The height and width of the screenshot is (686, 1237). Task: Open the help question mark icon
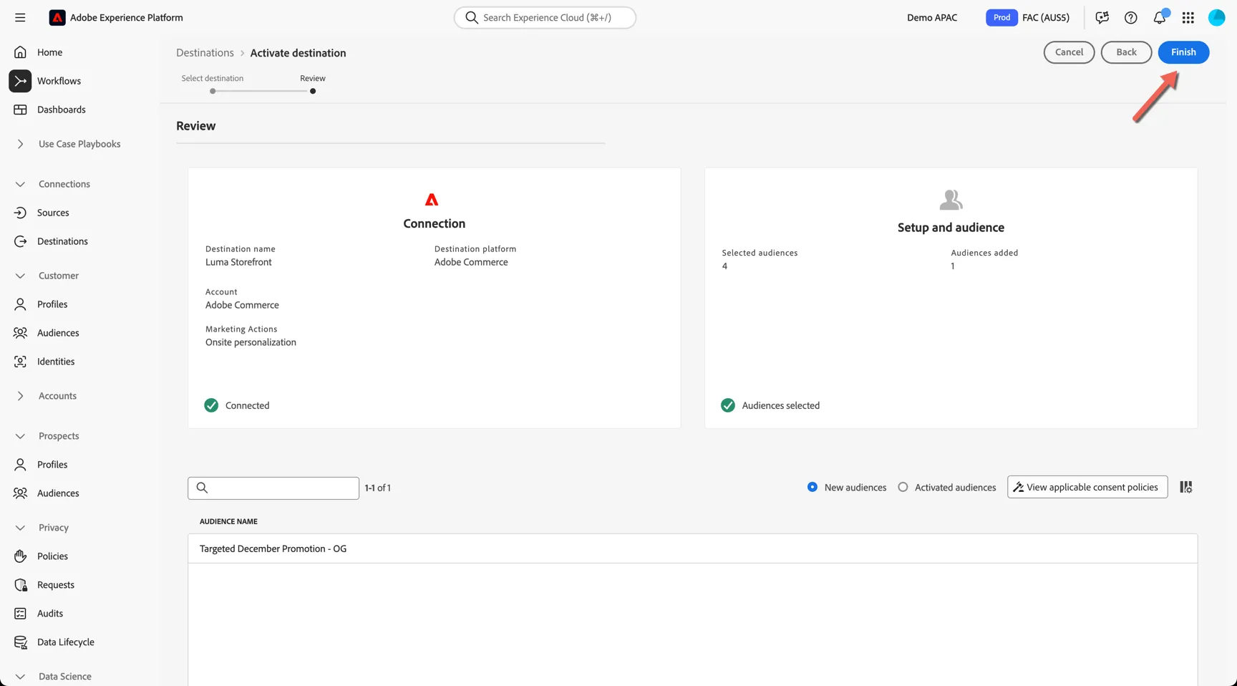pos(1130,17)
